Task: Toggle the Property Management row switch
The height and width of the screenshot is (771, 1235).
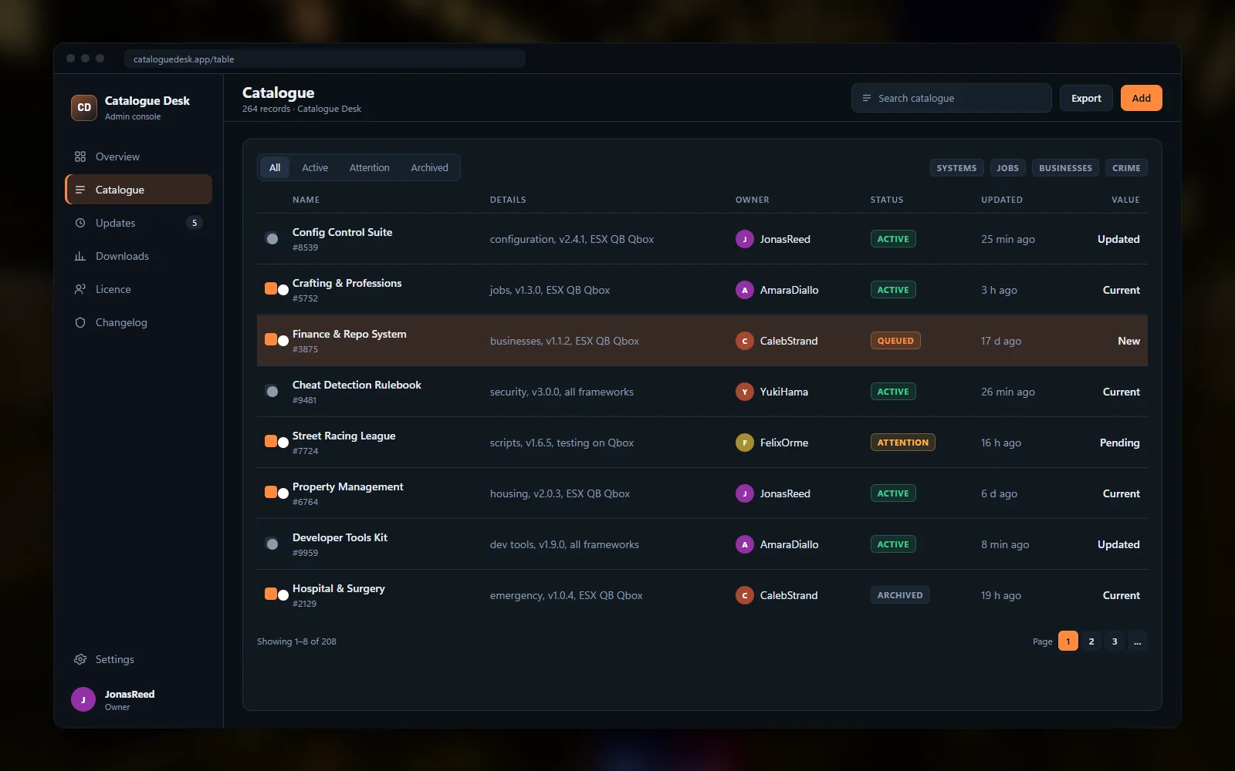Action: tap(276, 493)
